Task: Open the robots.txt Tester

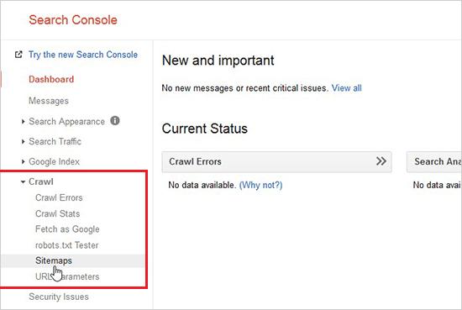Action: coord(67,245)
